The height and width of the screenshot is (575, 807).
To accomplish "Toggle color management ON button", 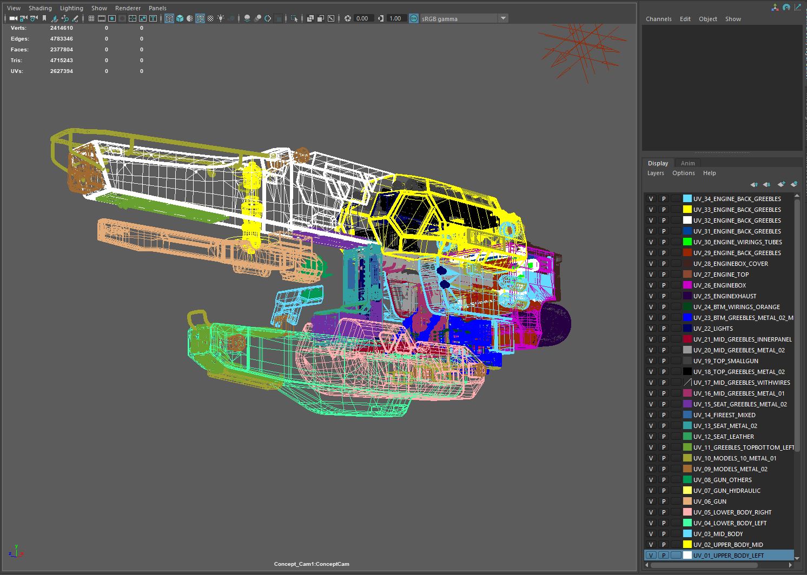I will (413, 18).
